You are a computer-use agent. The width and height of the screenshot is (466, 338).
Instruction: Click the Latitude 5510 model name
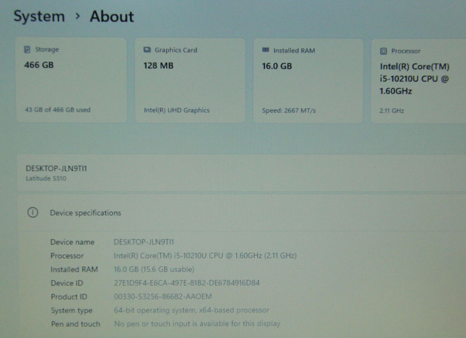(46, 178)
